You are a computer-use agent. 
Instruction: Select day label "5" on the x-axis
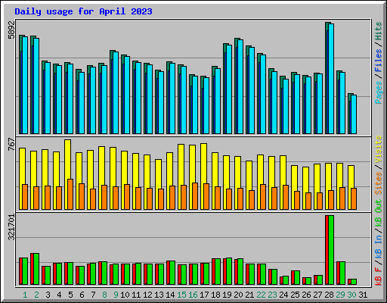(x=70, y=295)
